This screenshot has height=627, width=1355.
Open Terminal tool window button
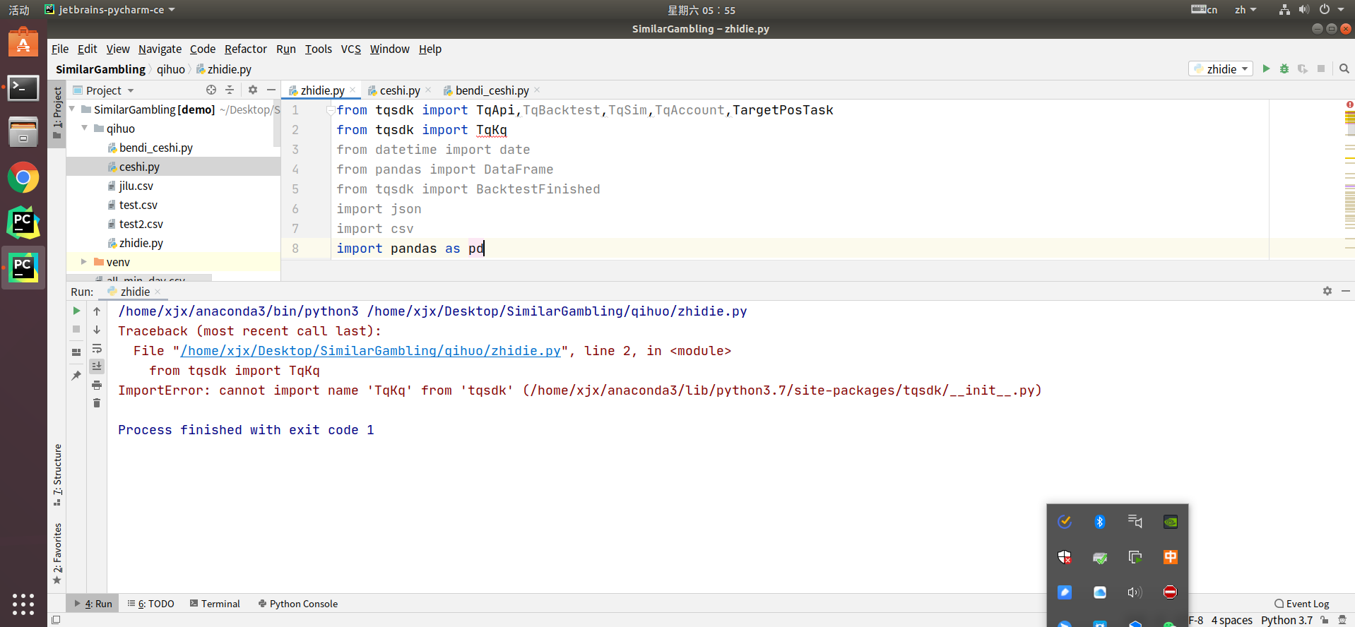[x=215, y=604]
